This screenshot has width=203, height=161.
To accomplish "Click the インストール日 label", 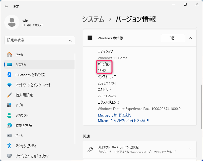I will pyautogui.click(x=107, y=77).
